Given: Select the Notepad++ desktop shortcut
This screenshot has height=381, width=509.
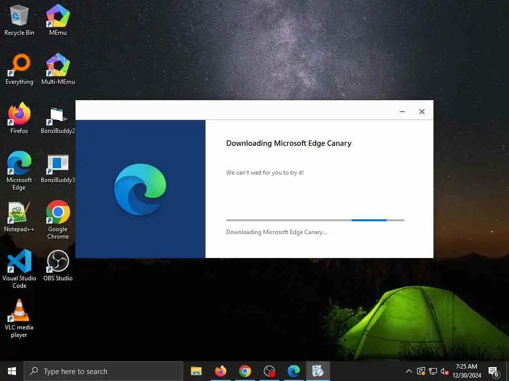Looking at the screenshot, I should coord(19,217).
